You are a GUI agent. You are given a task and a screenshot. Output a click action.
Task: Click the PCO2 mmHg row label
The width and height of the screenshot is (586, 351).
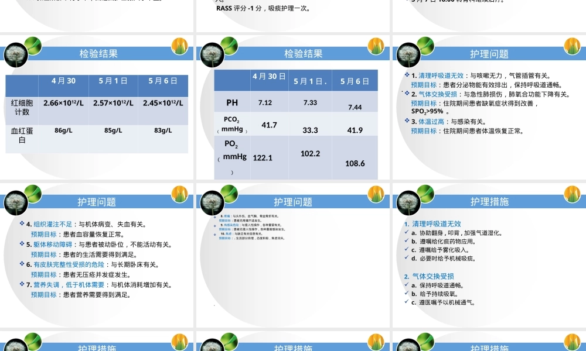click(232, 125)
